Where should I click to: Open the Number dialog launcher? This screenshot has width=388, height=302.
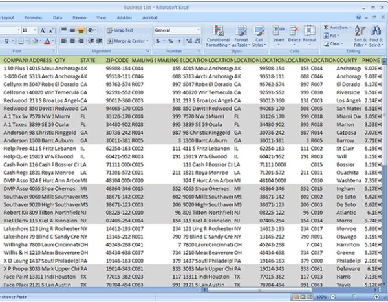199,51
